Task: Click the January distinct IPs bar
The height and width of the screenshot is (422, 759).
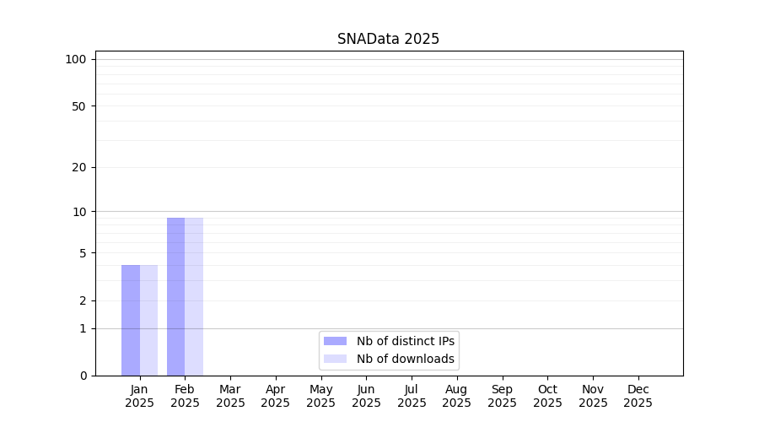Action: click(131, 321)
